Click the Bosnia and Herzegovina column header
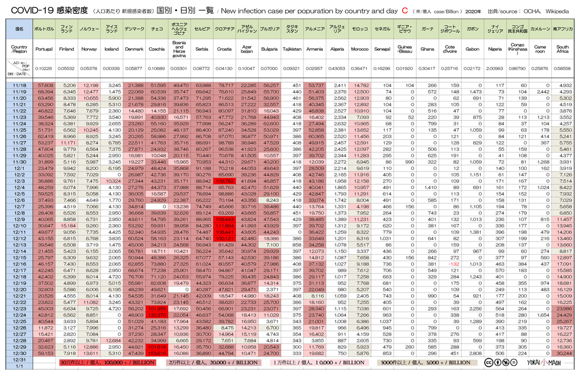580x373 pixels. pos(179,49)
